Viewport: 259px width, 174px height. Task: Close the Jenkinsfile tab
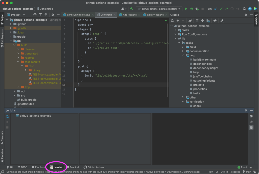click(x=115, y=15)
